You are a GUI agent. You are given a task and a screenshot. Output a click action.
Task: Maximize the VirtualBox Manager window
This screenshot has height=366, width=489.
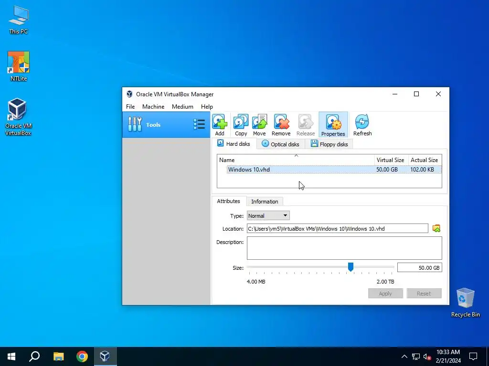tap(416, 94)
